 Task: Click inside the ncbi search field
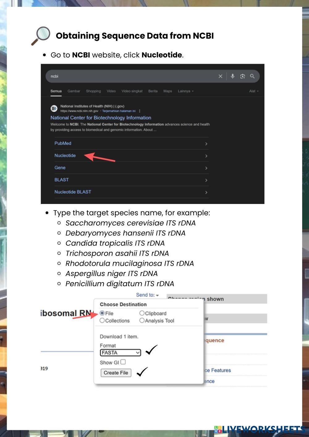click(130, 76)
